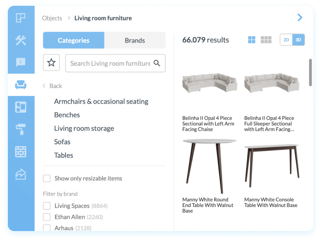
Task: Go back using the Back chevron
Action: (x=45, y=86)
